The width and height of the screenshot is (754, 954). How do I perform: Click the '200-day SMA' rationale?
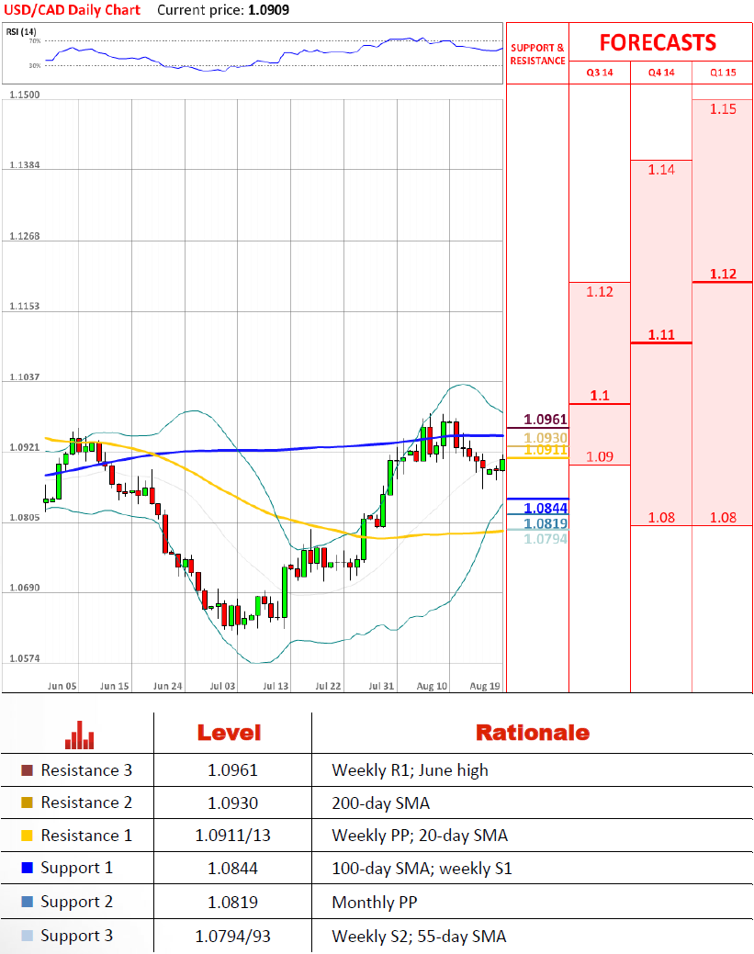(x=380, y=803)
